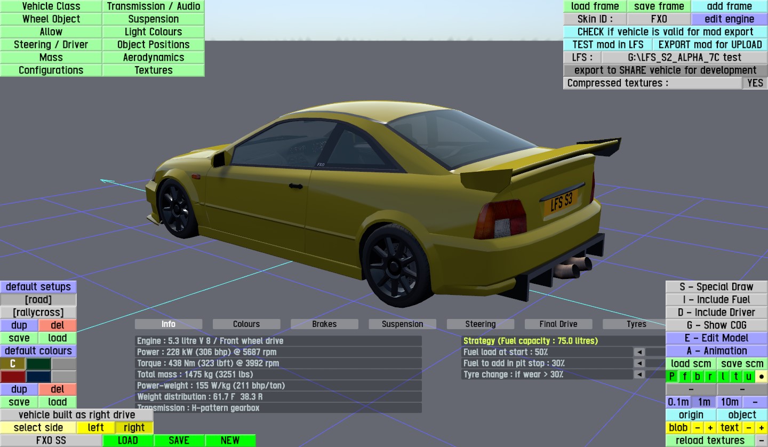
Task: Open the Light Colours menu
Action: tap(154, 32)
